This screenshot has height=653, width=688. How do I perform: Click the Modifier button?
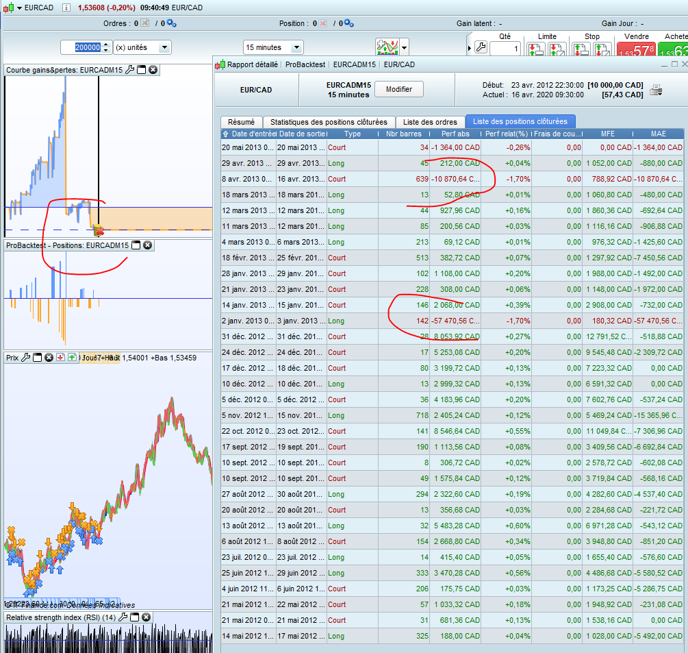tap(399, 90)
